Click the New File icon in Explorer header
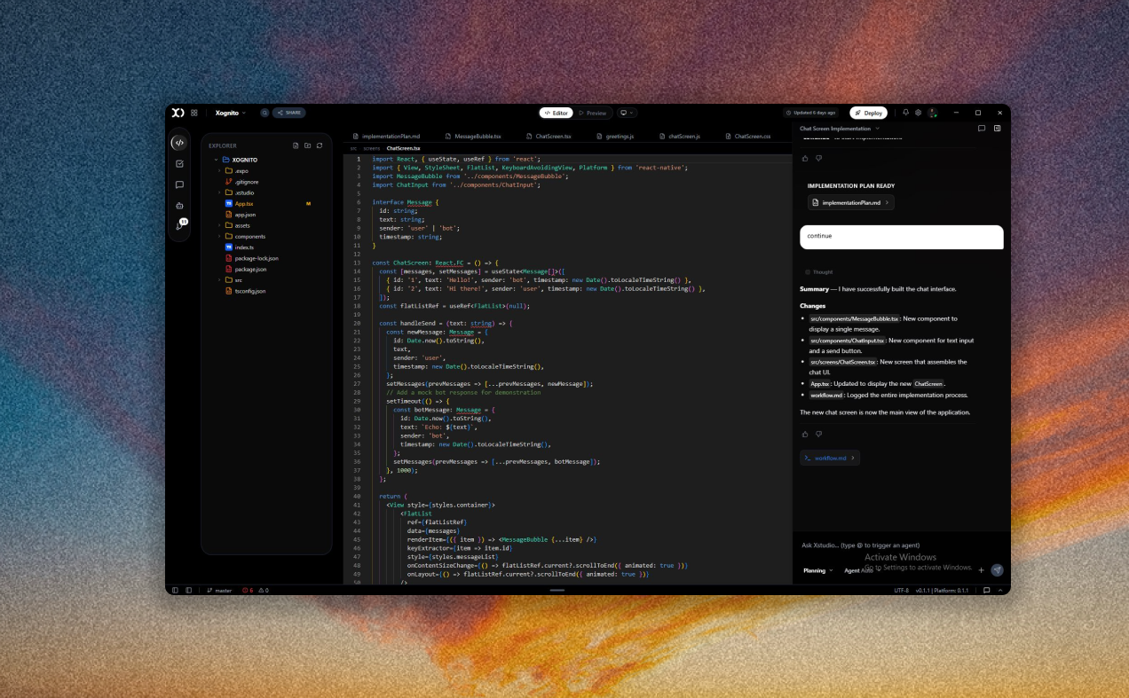Viewport: 1129px width, 698px height. click(x=296, y=145)
